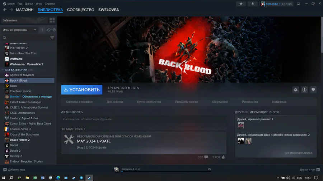Open Предметы за очки link

(186, 102)
